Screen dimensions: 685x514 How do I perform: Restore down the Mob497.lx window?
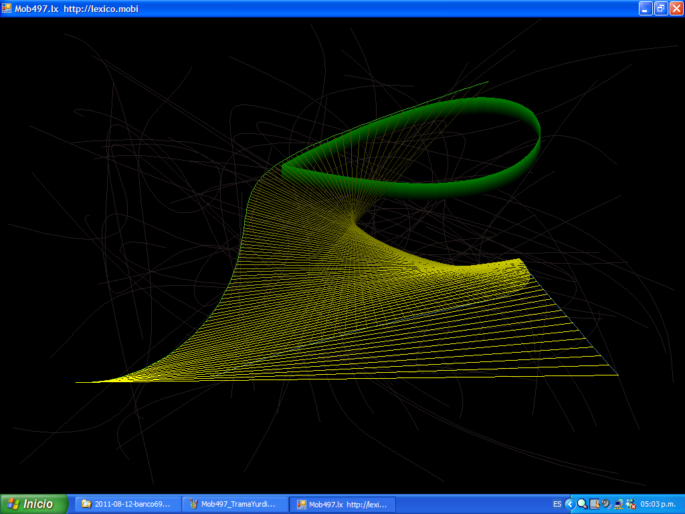(x=660, y=9)
